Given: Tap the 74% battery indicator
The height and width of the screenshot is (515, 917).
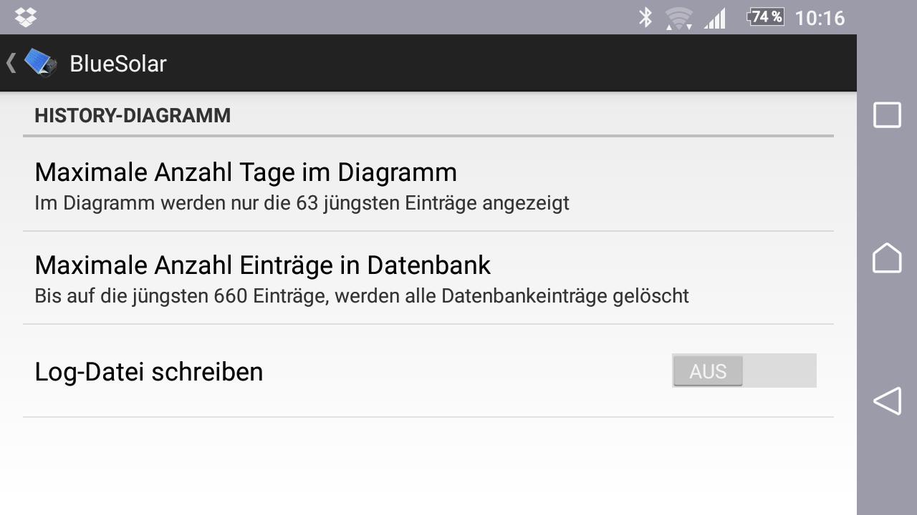Looking at the screenshot, I should [x=765, y=17].
